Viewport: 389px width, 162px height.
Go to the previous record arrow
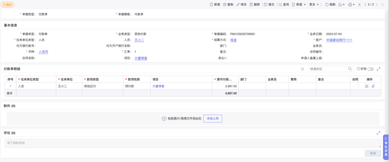(x=365, y=5)
